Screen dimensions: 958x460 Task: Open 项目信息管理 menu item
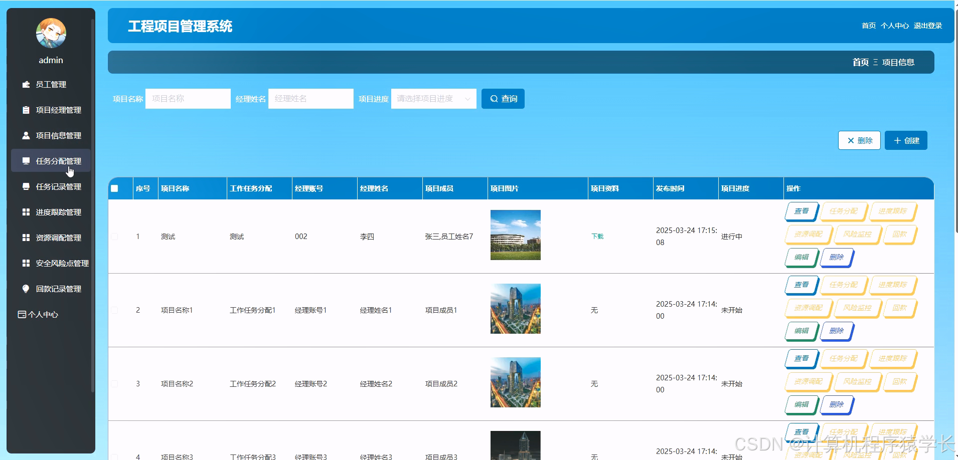[51, 135]
